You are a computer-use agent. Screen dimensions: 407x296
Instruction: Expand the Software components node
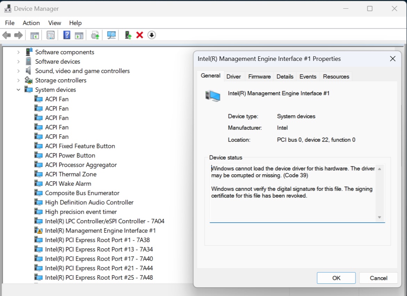coord(18,52)
